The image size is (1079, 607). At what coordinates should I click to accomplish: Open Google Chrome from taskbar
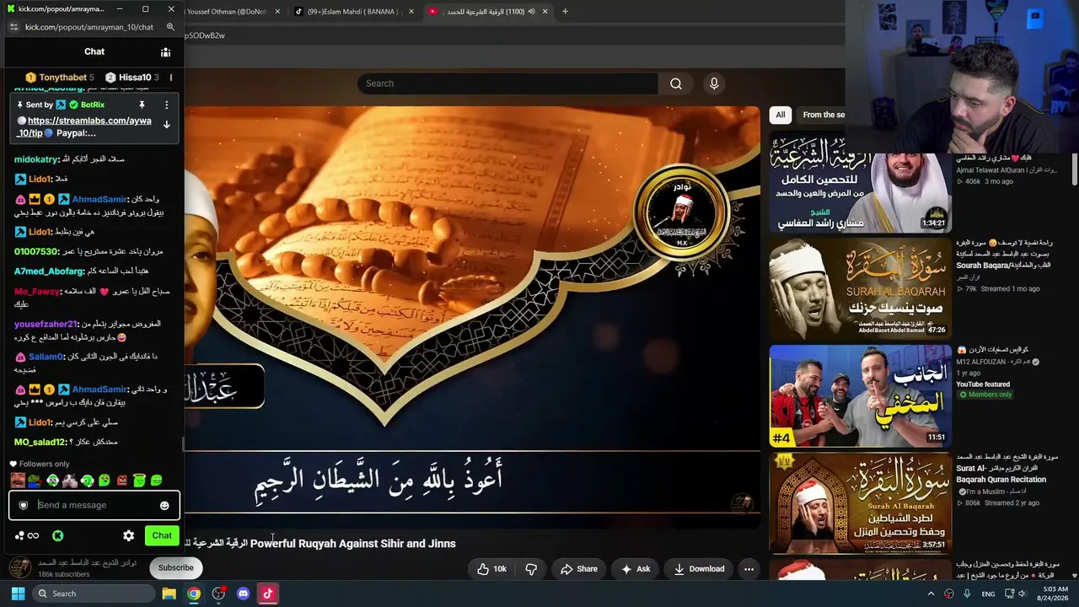click(x=194, y=594)
